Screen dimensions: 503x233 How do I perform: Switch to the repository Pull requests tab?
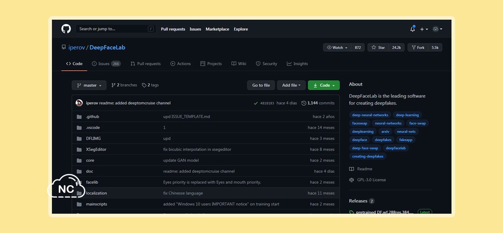(x=145, y=64)
